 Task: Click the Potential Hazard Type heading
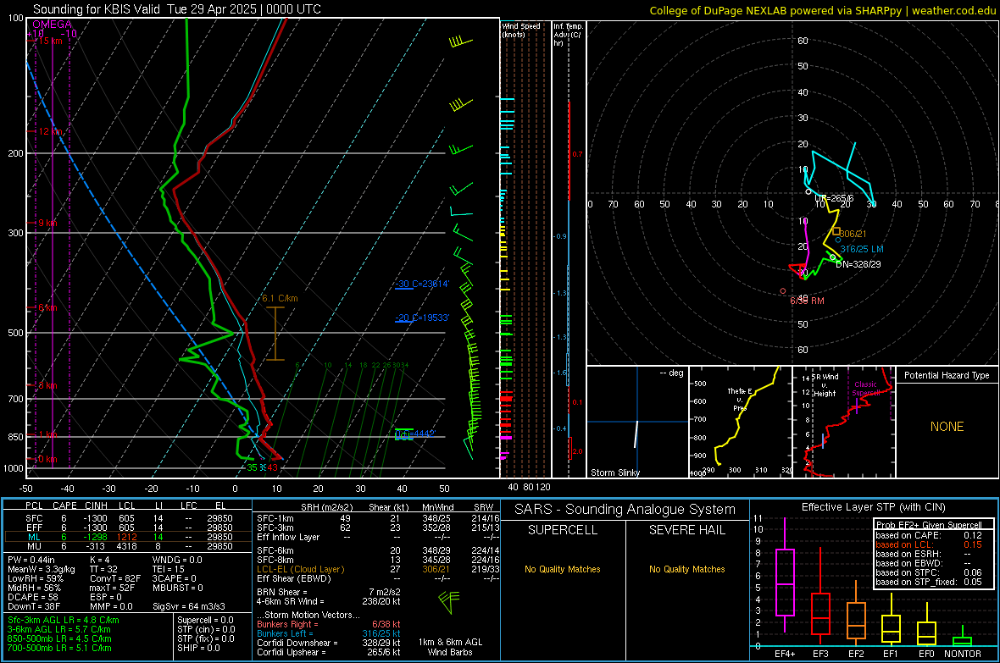pyautogui.click(x=947, y=375)
